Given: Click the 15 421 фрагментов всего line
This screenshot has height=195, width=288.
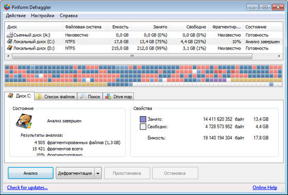Looking at the screenshot, I should pos(58,149).
